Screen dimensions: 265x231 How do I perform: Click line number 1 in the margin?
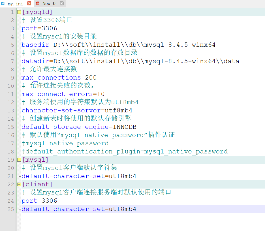point(12,12)
